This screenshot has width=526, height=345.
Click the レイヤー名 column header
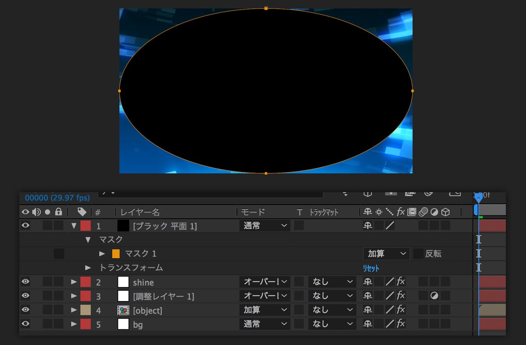(140, 212)
